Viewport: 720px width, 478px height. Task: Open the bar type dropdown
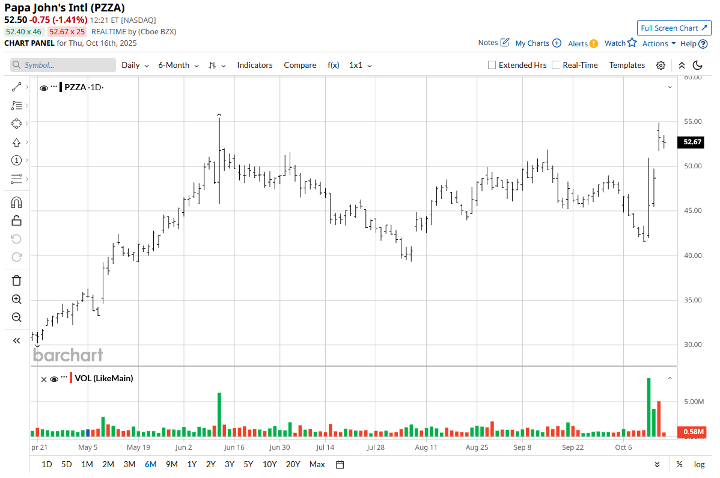point(217,65)
